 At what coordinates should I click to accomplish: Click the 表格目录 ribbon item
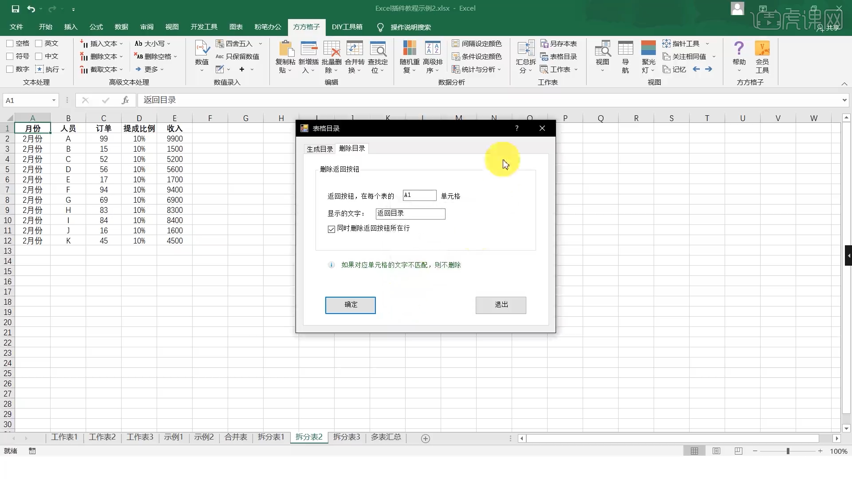click(x=559, y=56)
